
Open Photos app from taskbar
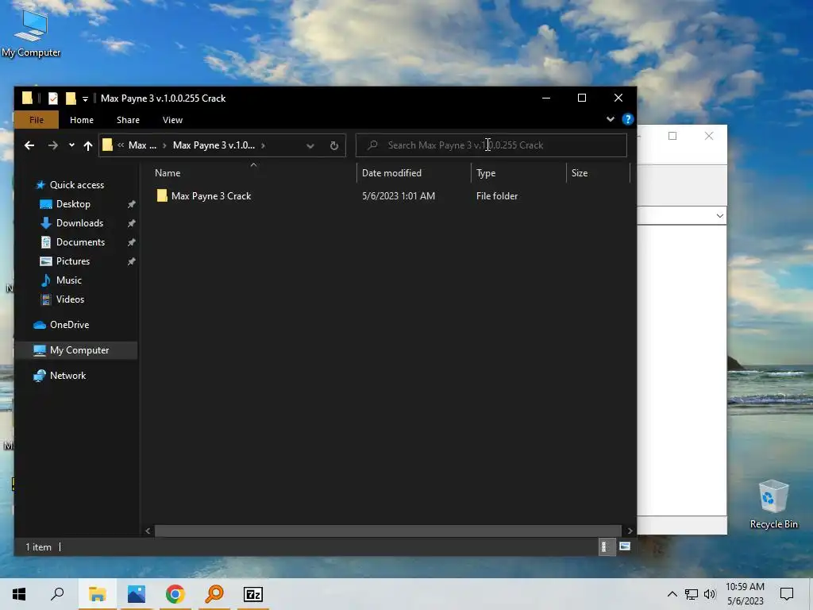click(137, 594)
